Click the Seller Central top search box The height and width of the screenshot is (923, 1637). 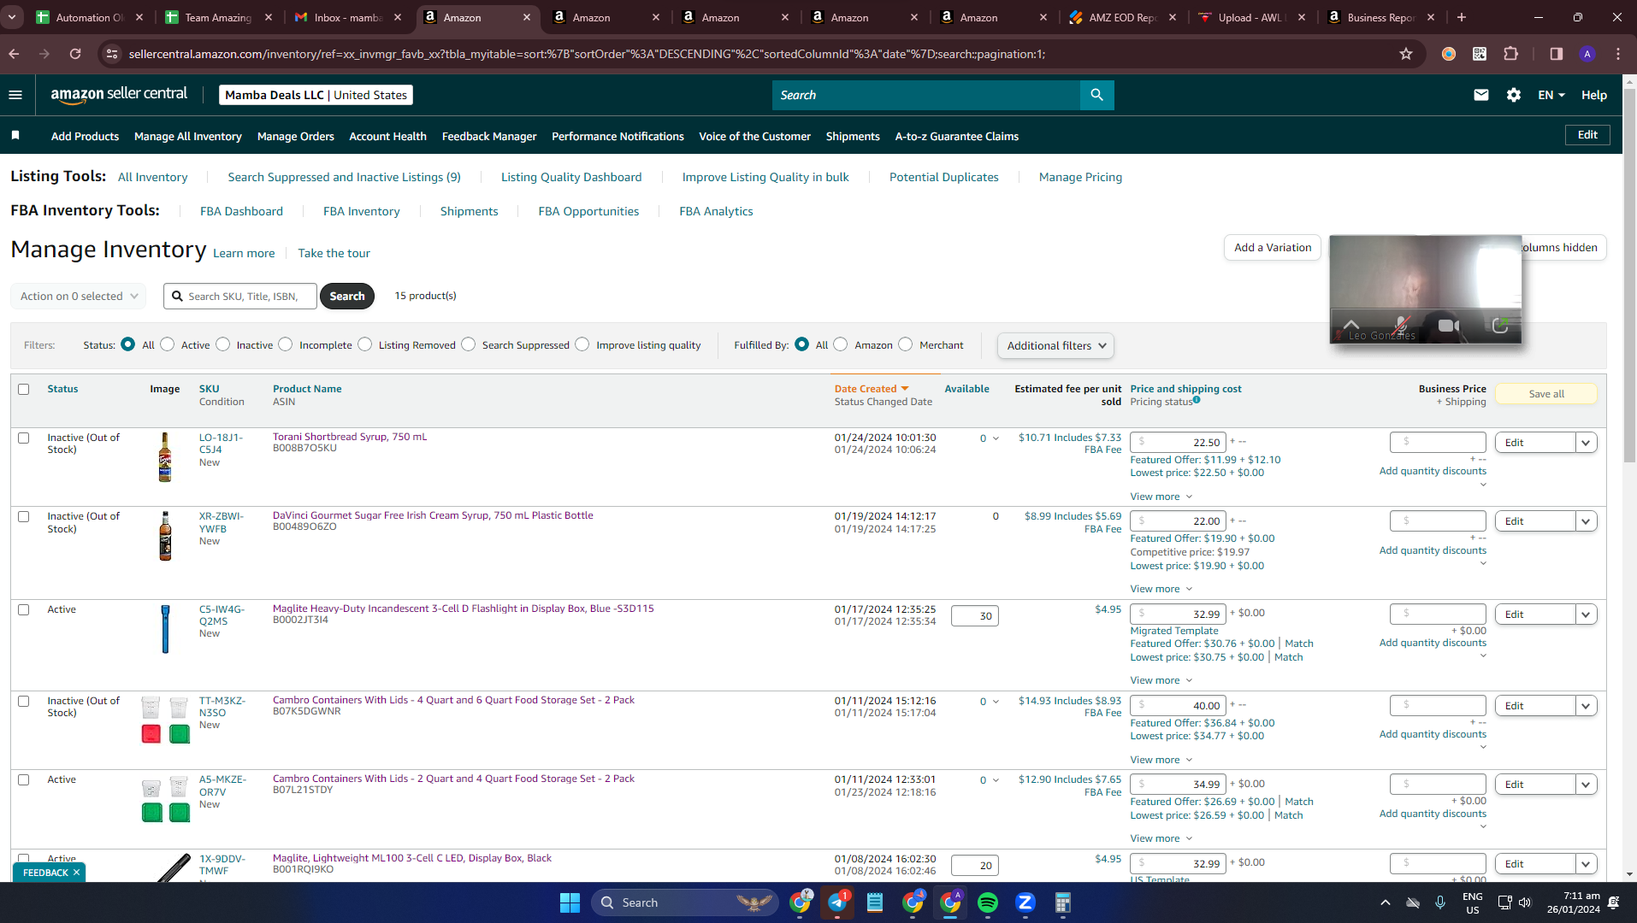(926, 95)
